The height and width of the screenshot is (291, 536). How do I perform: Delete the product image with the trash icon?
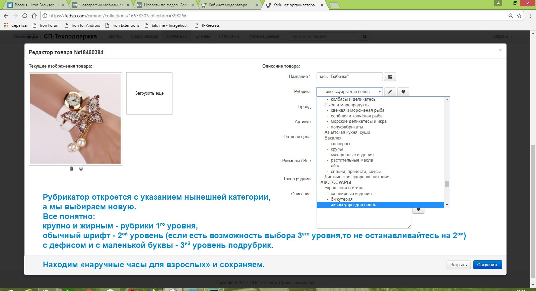click(x=71, y=169)
